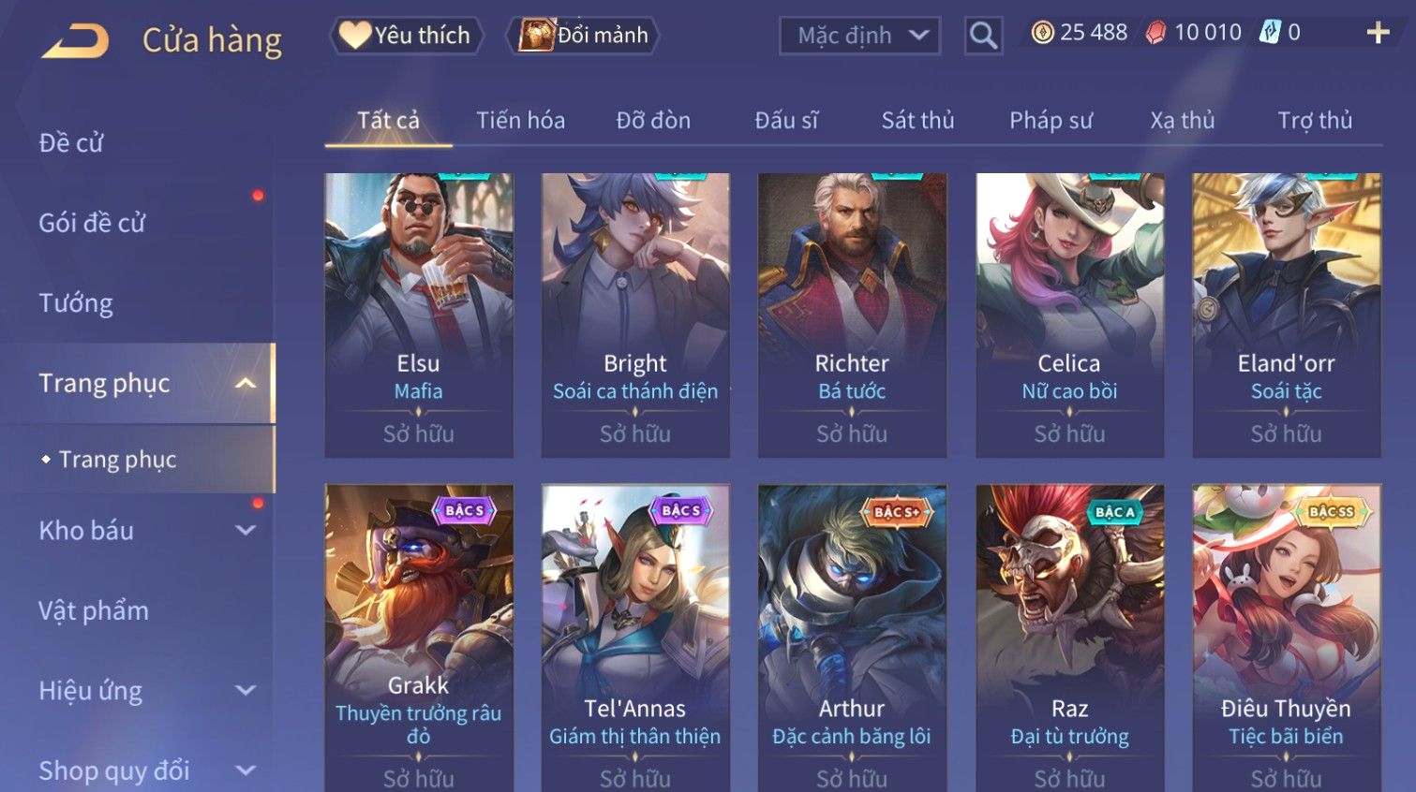
Task: Click the gold coin balance icon
Action: point(1042,33)
